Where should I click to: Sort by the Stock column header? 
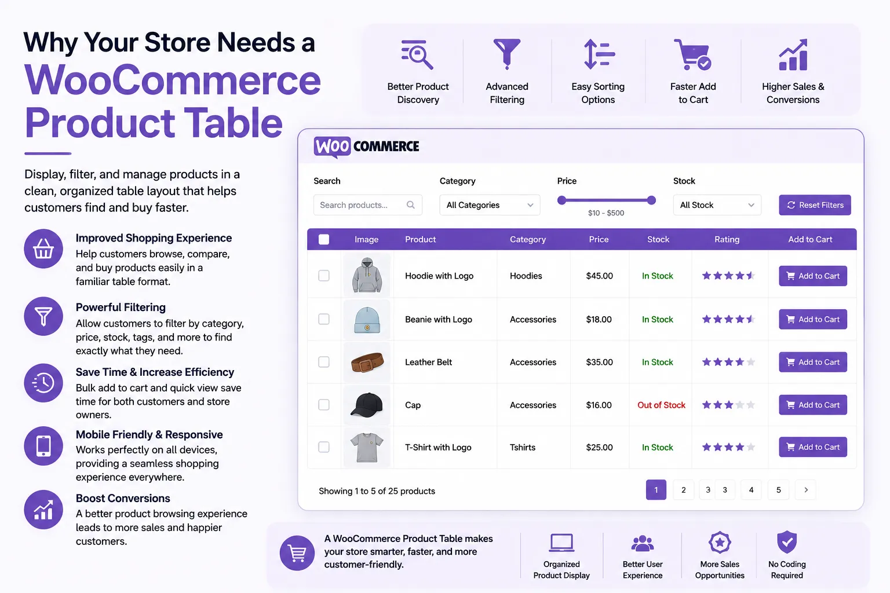tap(658, 239)
